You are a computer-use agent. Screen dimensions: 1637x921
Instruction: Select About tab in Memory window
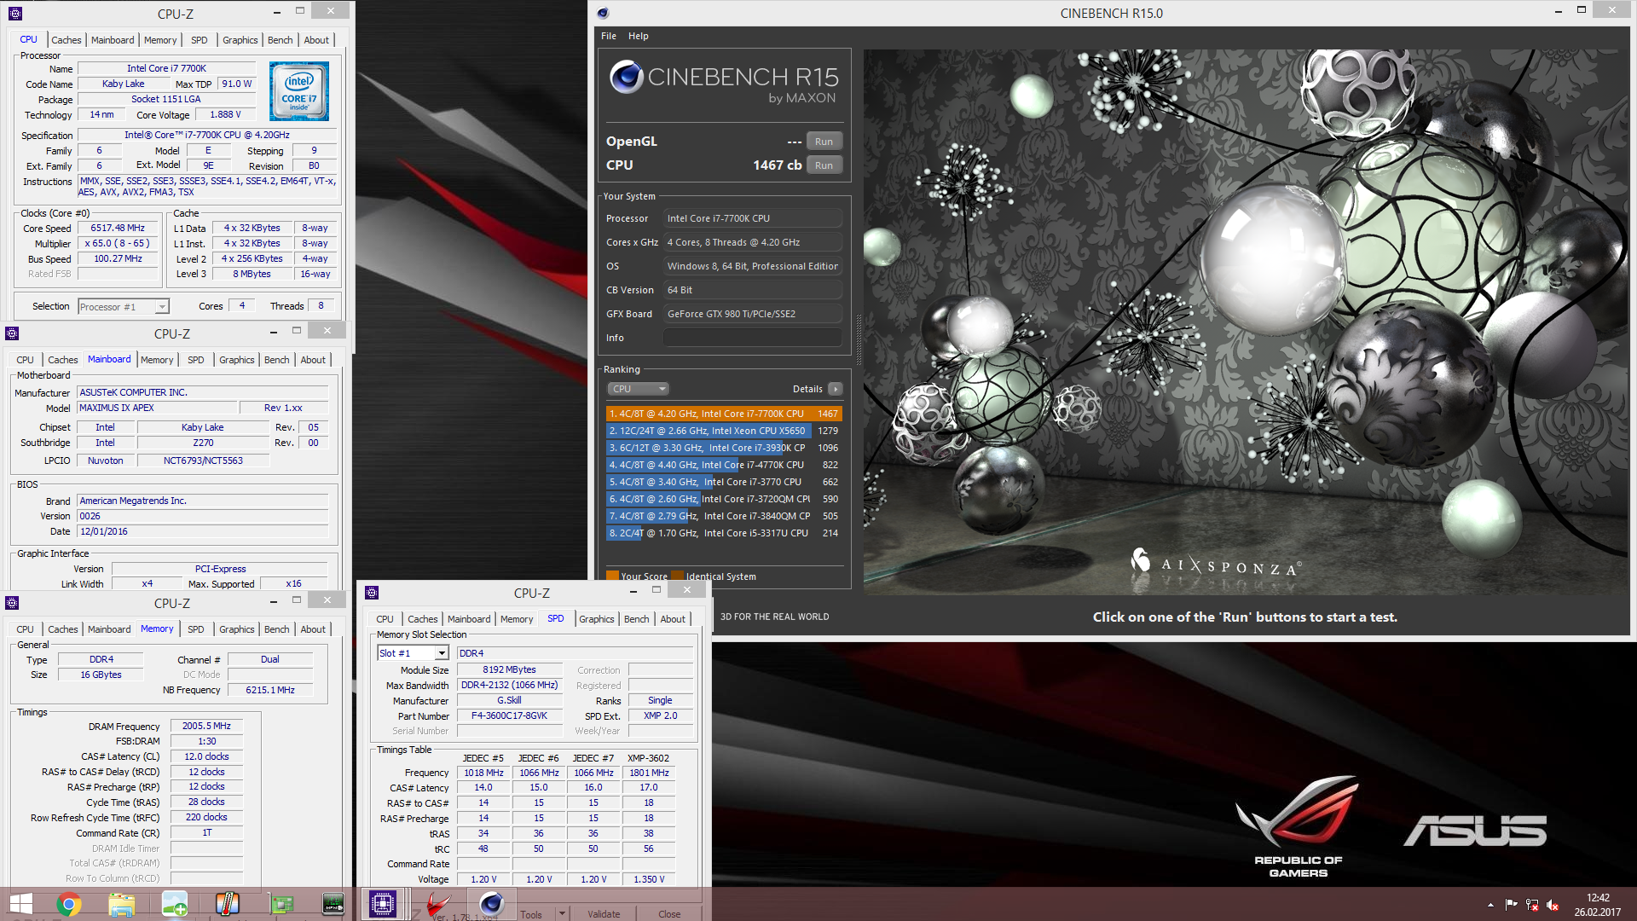(x=313, y=629)
